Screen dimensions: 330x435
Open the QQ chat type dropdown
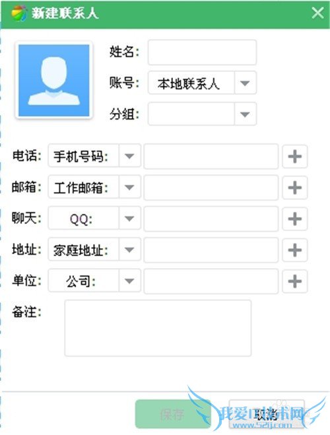[x=94, y=218]
